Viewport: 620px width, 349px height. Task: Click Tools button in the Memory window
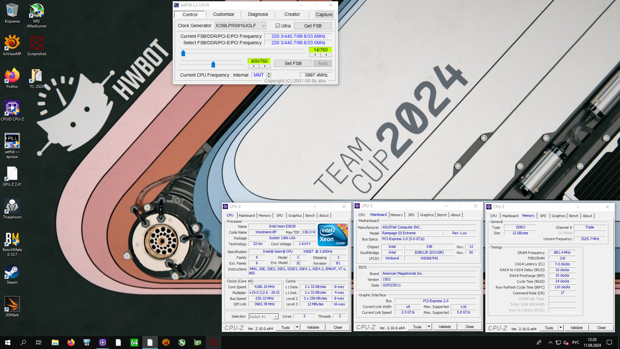[549, 328]
